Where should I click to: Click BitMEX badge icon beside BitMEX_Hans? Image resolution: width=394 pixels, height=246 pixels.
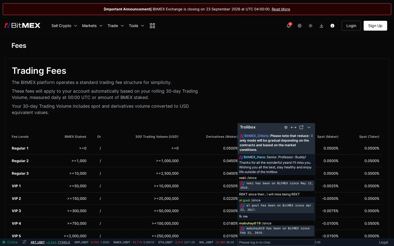click(x=241, y=157)
